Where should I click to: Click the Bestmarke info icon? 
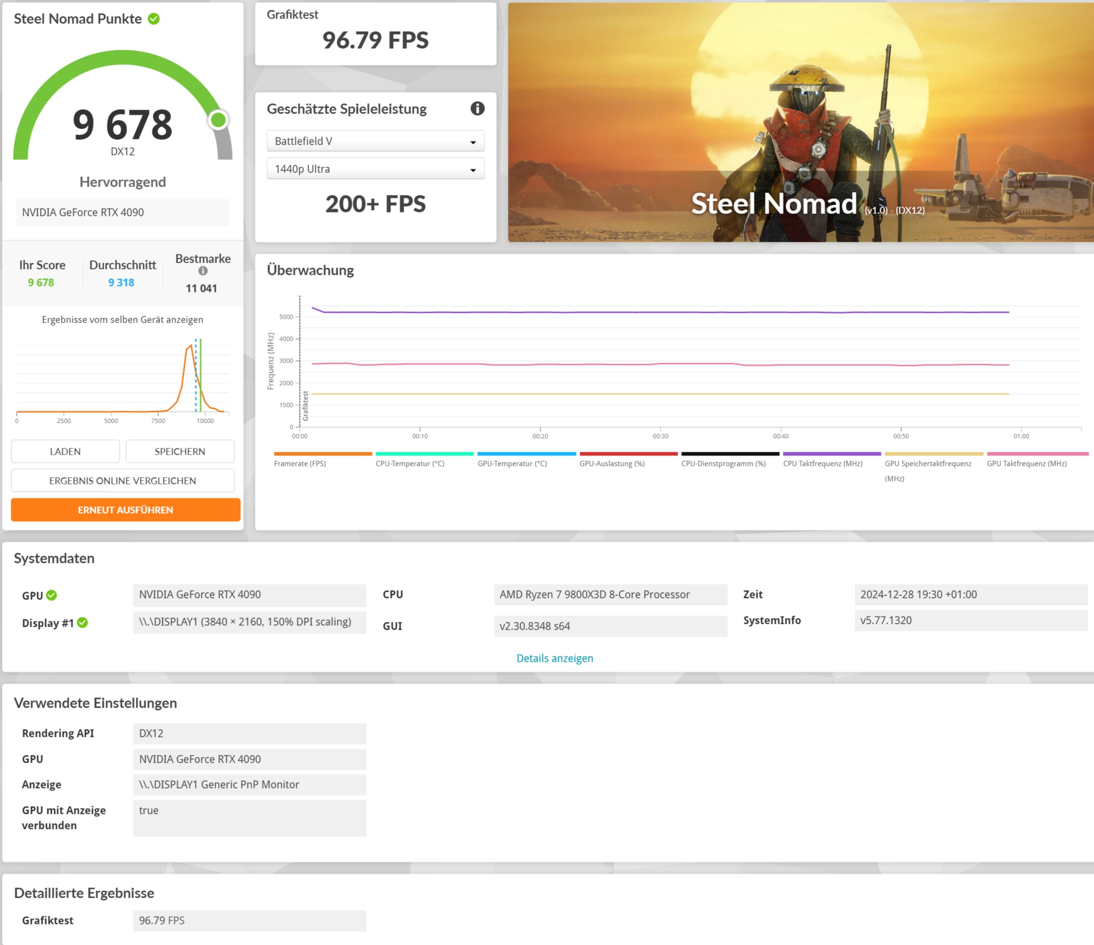point(203,271)
